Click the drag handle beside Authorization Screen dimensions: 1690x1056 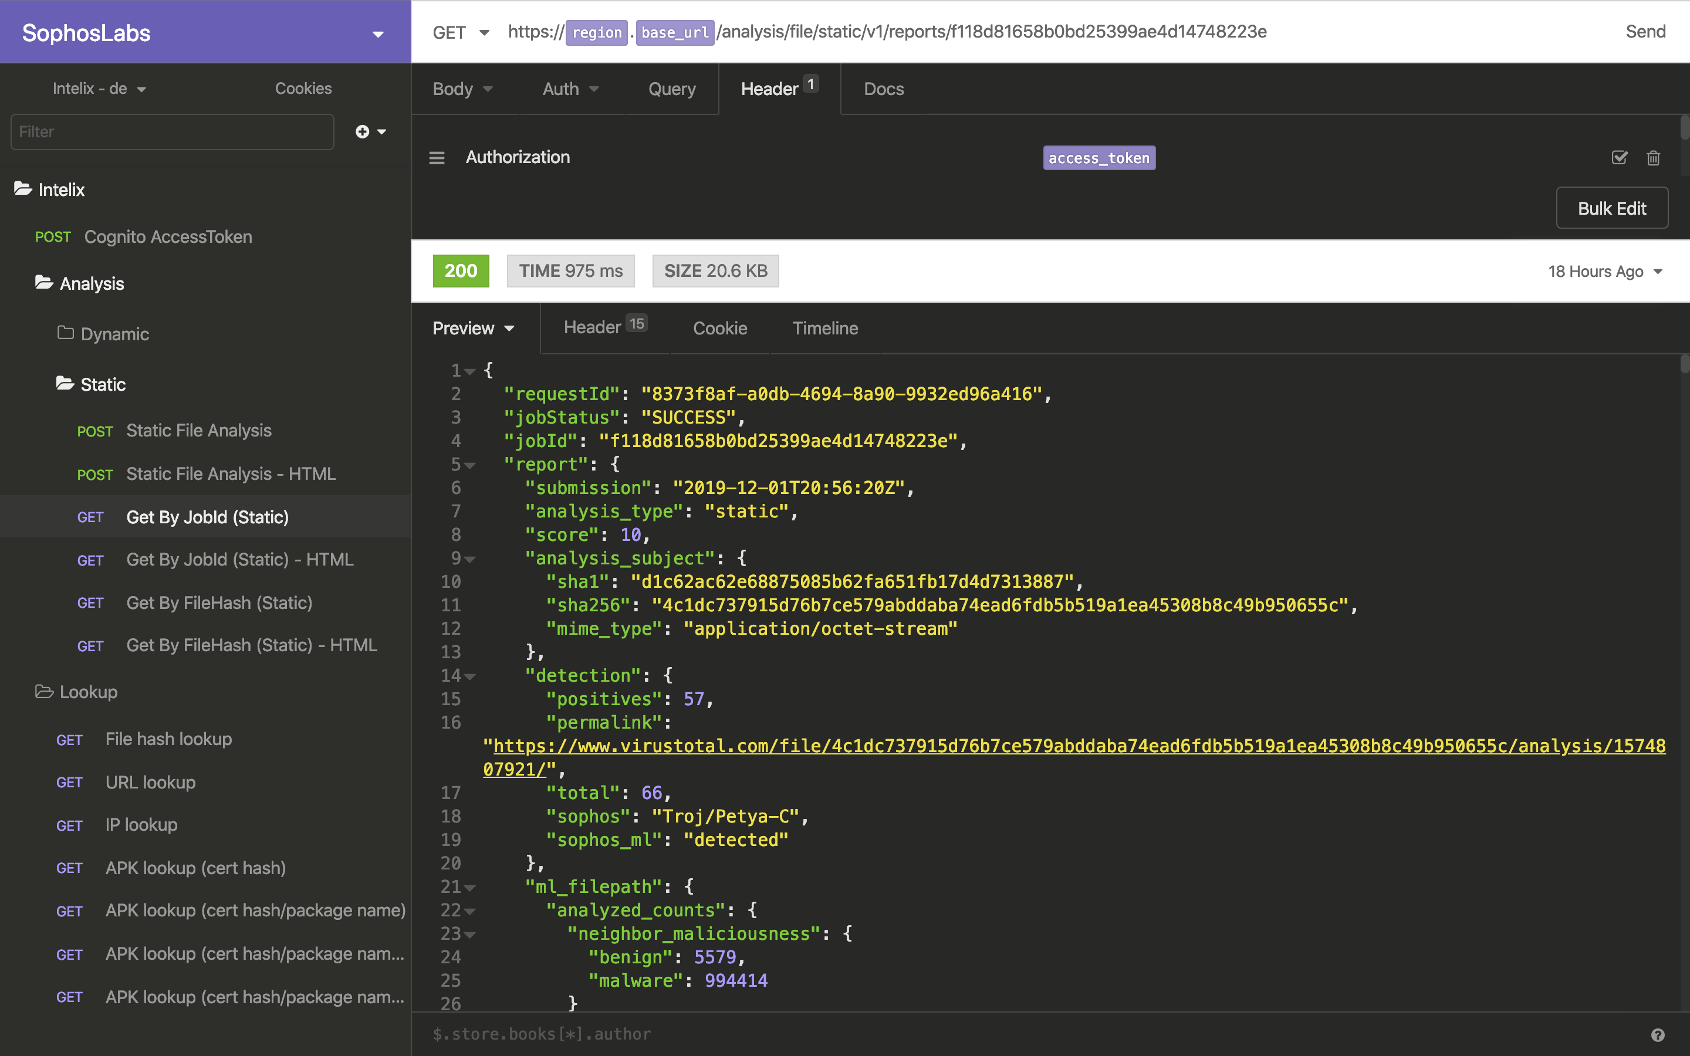437,158
